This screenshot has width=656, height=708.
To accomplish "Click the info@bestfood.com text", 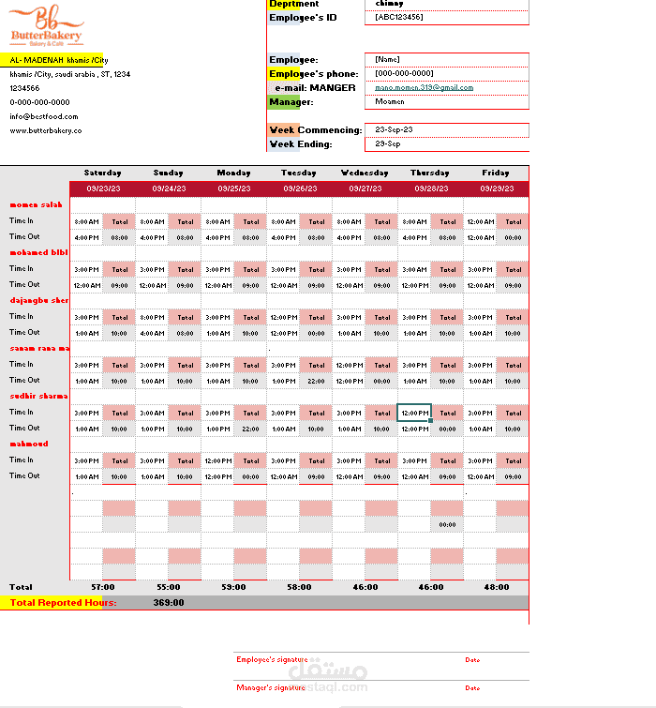I will 44,116.
